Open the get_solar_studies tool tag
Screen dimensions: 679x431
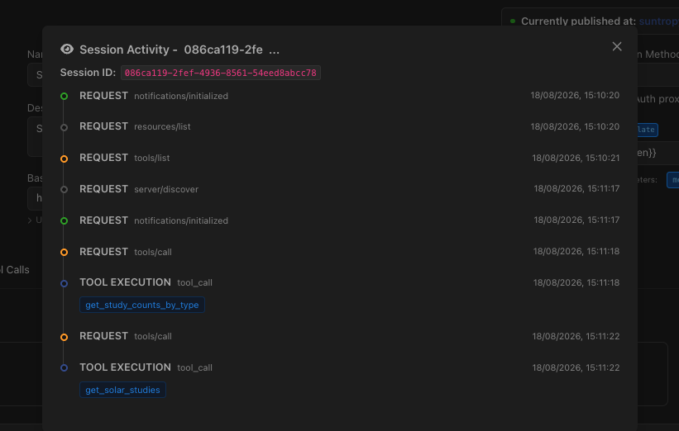coord(122,390)
